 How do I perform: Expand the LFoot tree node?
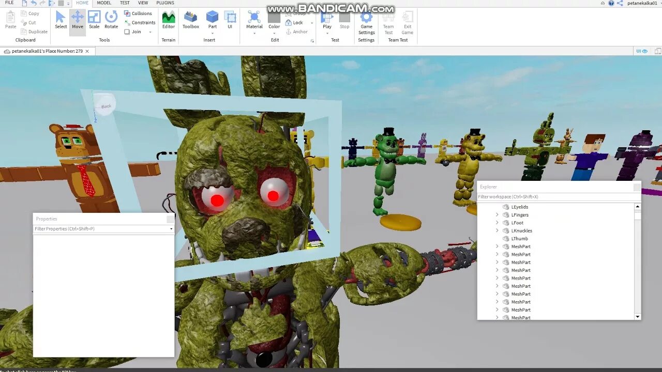[x=498, y=223]
